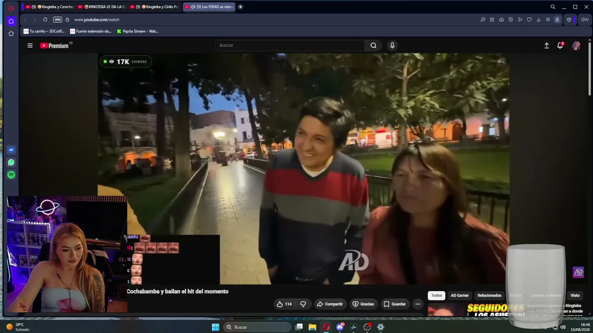Open YouTube notifications bell
593x333 pixels.
[560, 45]
